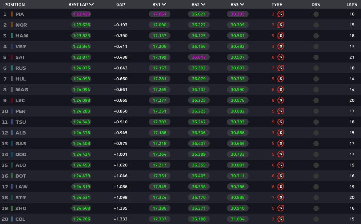The width and height of the screenshot is (361, 224).
Task: Click HAM's soft tyre icon
Action: pyautogui.click(x=280, y=36)
